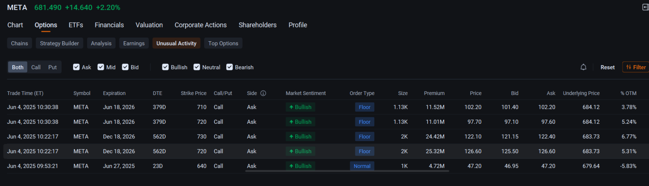Open the ETFs tab
649x186 pixels.
(76, 25)
